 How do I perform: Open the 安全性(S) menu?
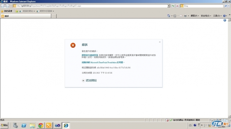(x=206, y=16)
